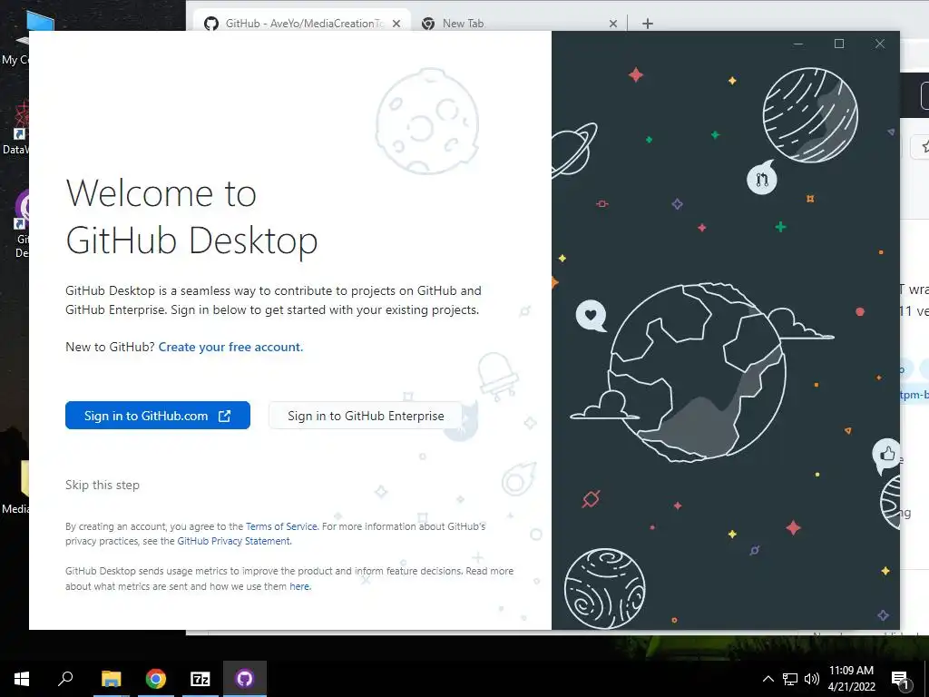Open a new Chrome tab with plus button
929x697 pixels.
coord(648,24)
